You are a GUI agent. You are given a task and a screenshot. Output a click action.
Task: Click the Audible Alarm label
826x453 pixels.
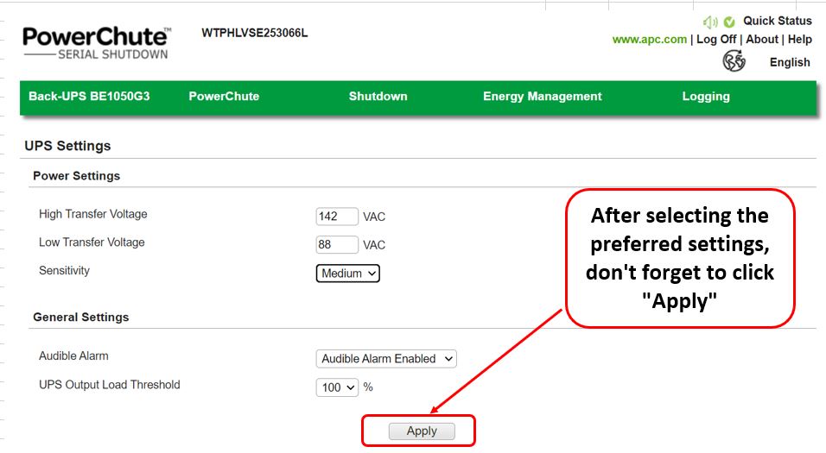[73, 356]
